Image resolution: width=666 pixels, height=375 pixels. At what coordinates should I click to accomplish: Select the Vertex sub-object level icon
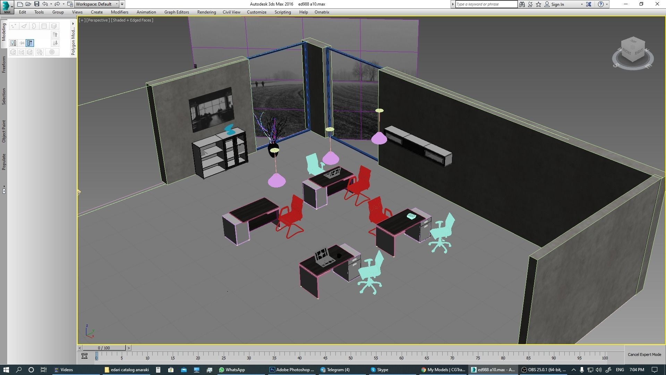pyautogui.click(x=14, y=26)
